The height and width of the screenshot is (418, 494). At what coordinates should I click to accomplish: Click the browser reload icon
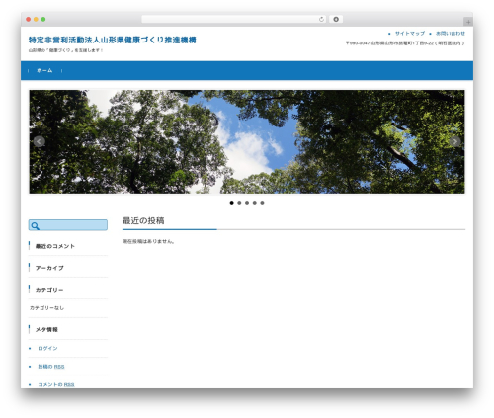[321, 19]
